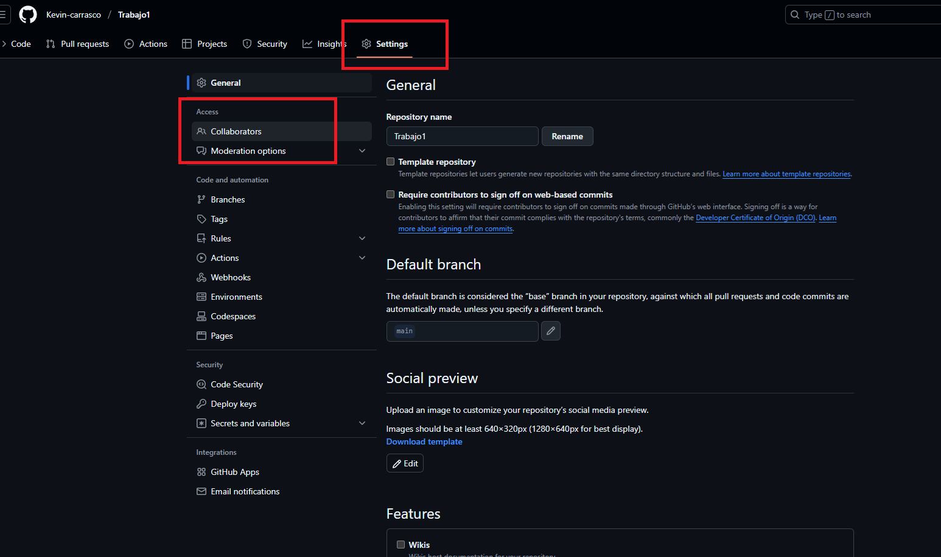Expand the Moderation options chevron

tap(362, 151)
